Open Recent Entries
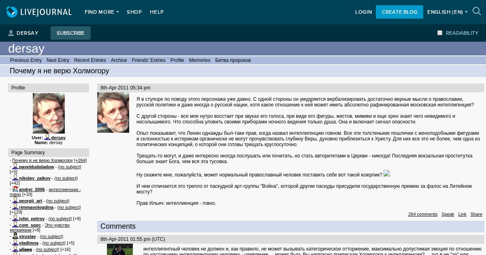This screenshot has height=255, width=486. [90, 60]
